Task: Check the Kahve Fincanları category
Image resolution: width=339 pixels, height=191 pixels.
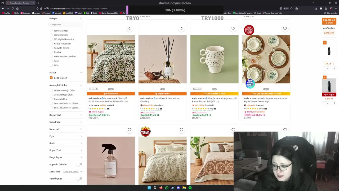Action: [x=51, y=44]
